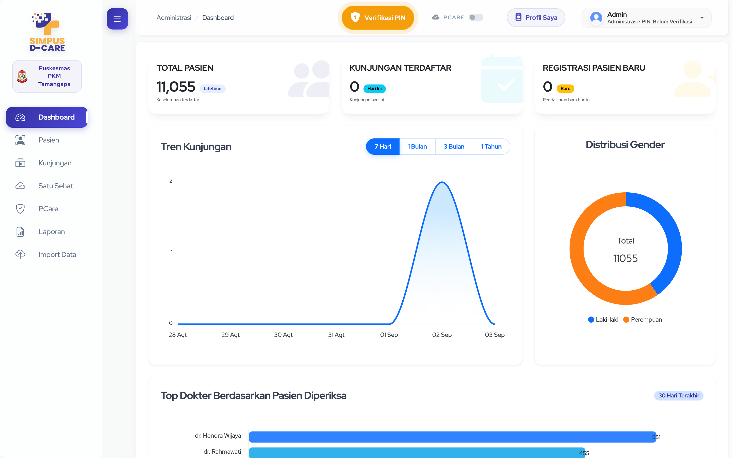This screenshot has height=458, width=732.
Task: Toggle the Laki-laki legend item
Action: coord(603,320)
